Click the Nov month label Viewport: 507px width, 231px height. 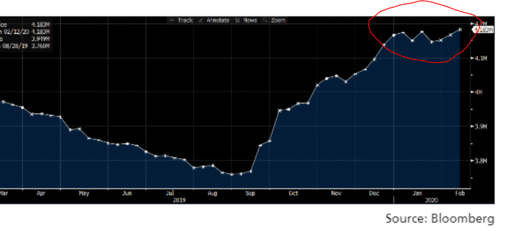point(336,193)
